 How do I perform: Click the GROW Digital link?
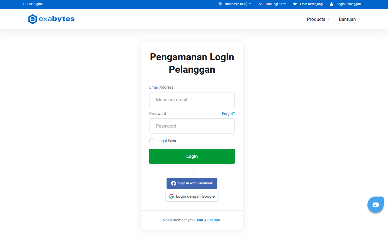click(x=33, y=4)
